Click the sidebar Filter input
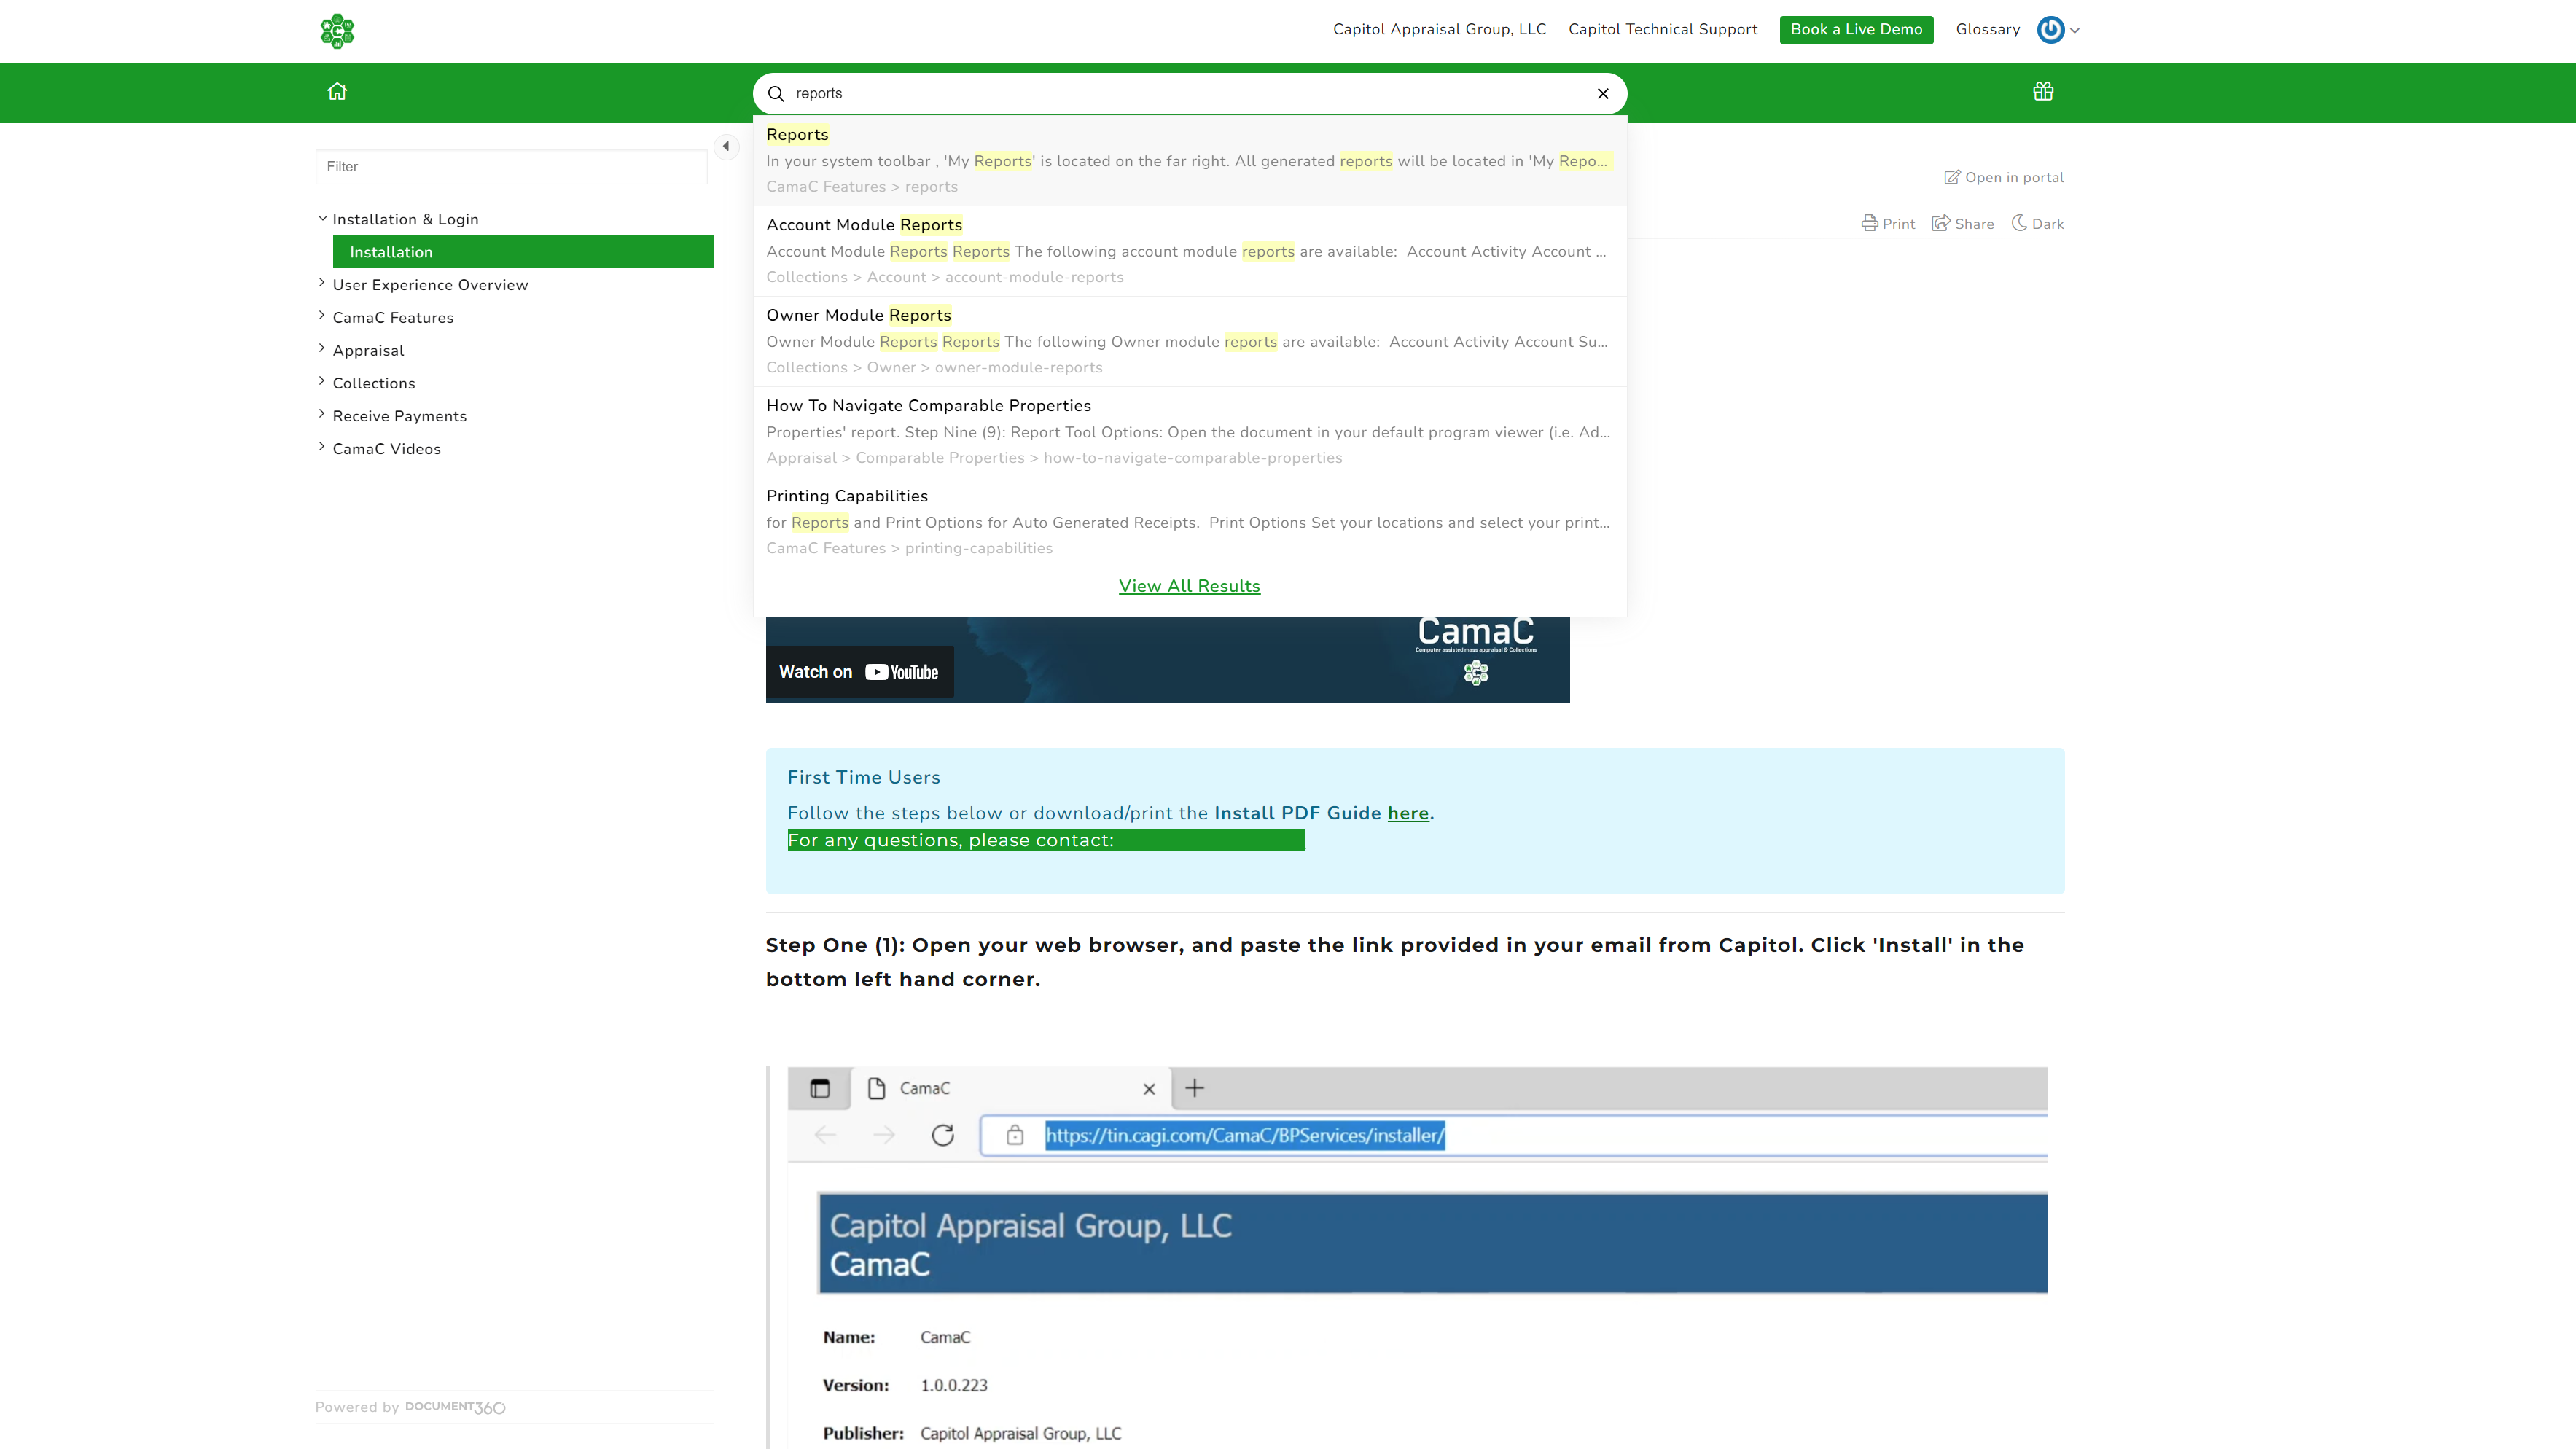Screen dimensions: 2576x1449 tap(511, 166)
